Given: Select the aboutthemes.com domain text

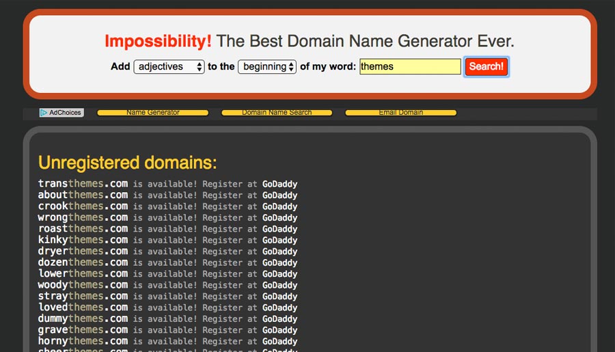Looking at the screenshot, I should click(83, 195).
